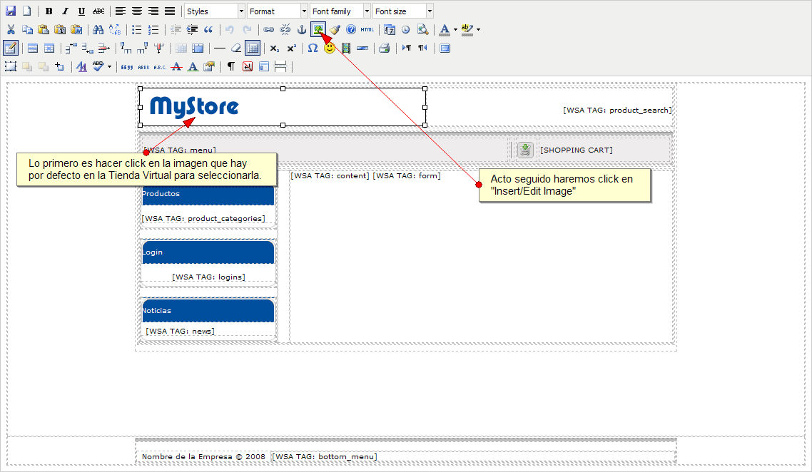Justify the text fully

pos(170,11)
